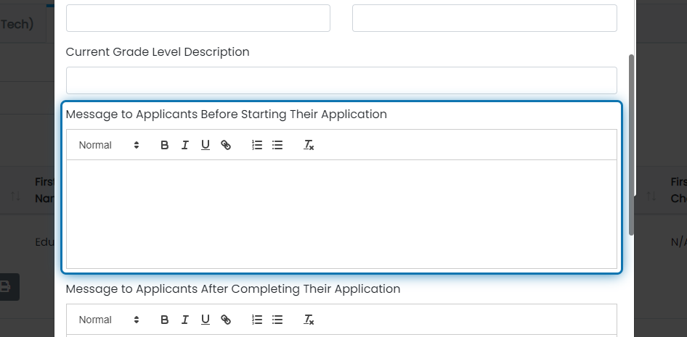Image resolution: width=687 pixels, height=337 pixels.
Task: Toggle underline in the After Completing editor
Action: 205,320
